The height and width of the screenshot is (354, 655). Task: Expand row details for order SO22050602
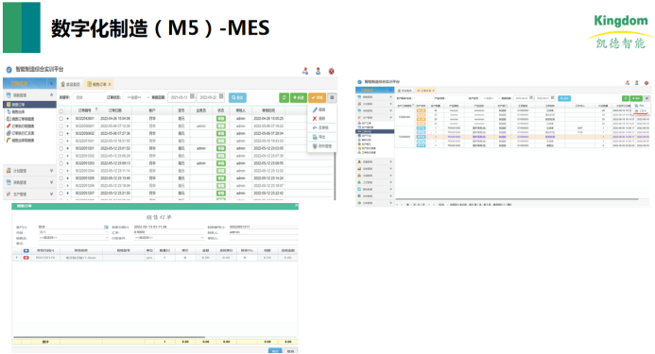click(x=68, y=134)
